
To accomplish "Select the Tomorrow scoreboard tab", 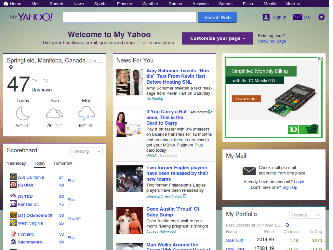I will [63, 163].
